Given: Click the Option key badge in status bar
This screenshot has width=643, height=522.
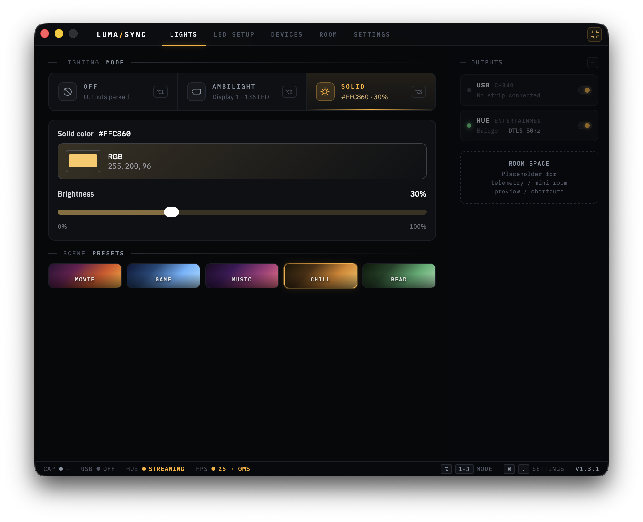Looking at the screenshot, I should [446, 469].
